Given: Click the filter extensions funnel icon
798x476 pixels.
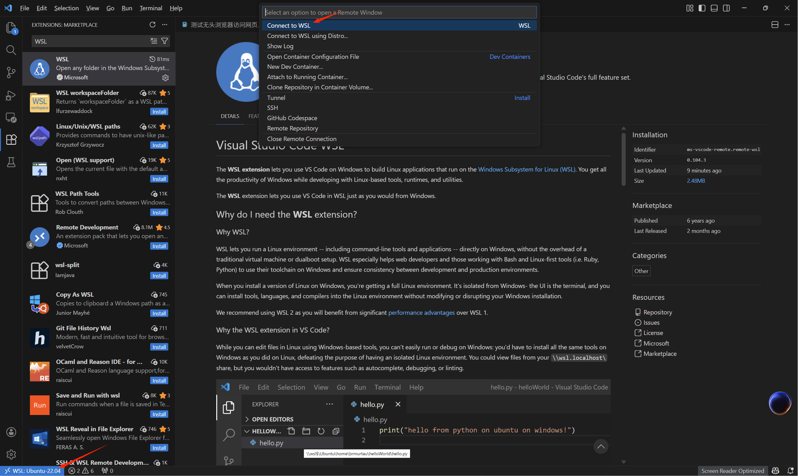Looking at the screenshot, I should click(164, 41).
